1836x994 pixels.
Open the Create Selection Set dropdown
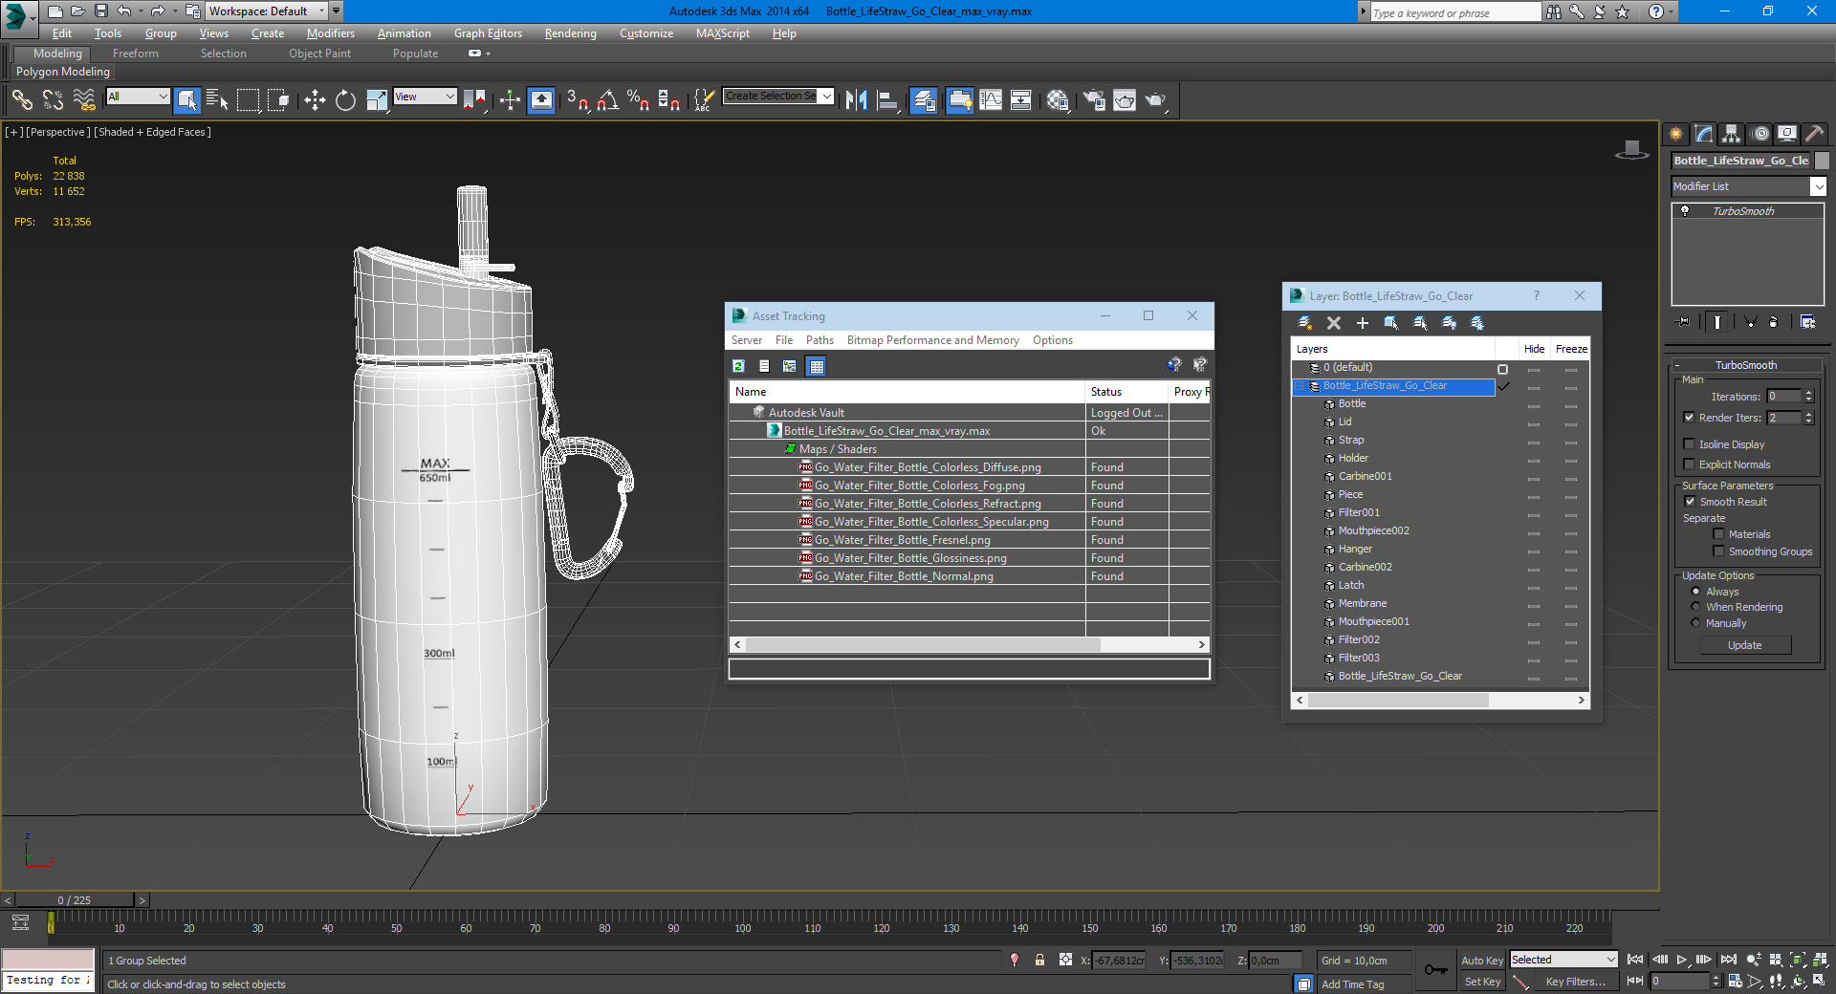(827, 96)
